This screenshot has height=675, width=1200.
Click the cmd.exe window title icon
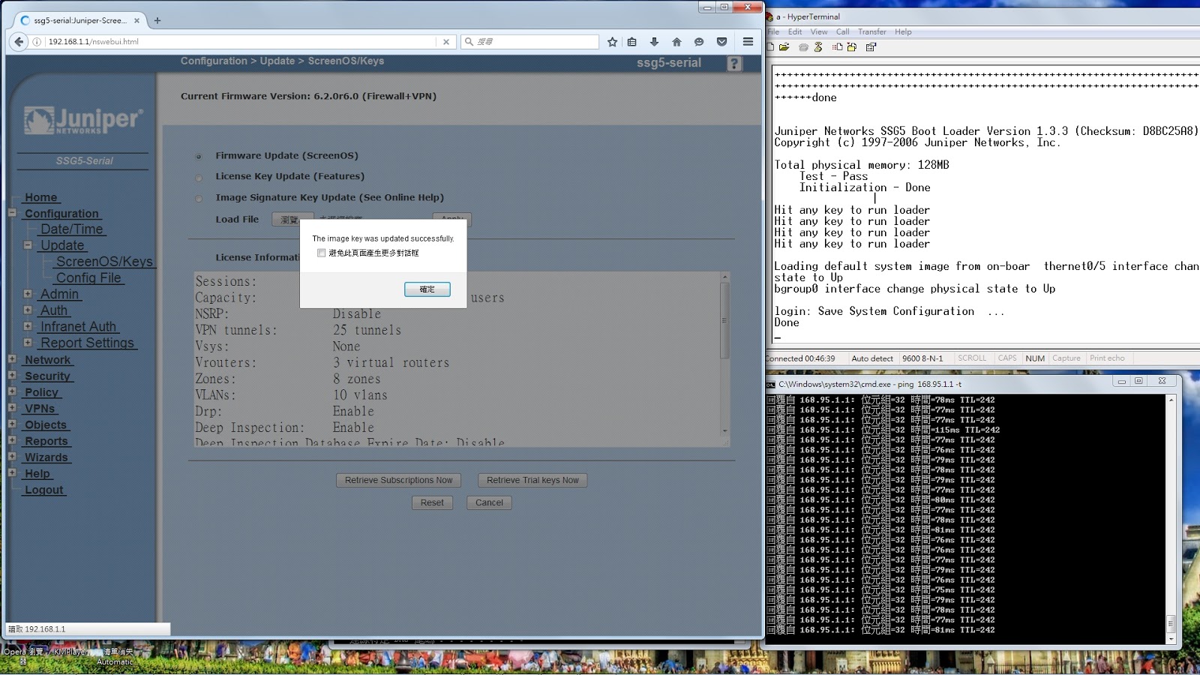[771, 384]
